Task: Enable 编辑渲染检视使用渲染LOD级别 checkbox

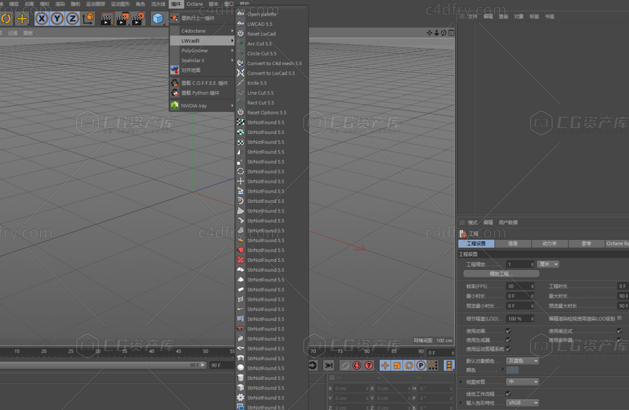Action: click(619, 318)
